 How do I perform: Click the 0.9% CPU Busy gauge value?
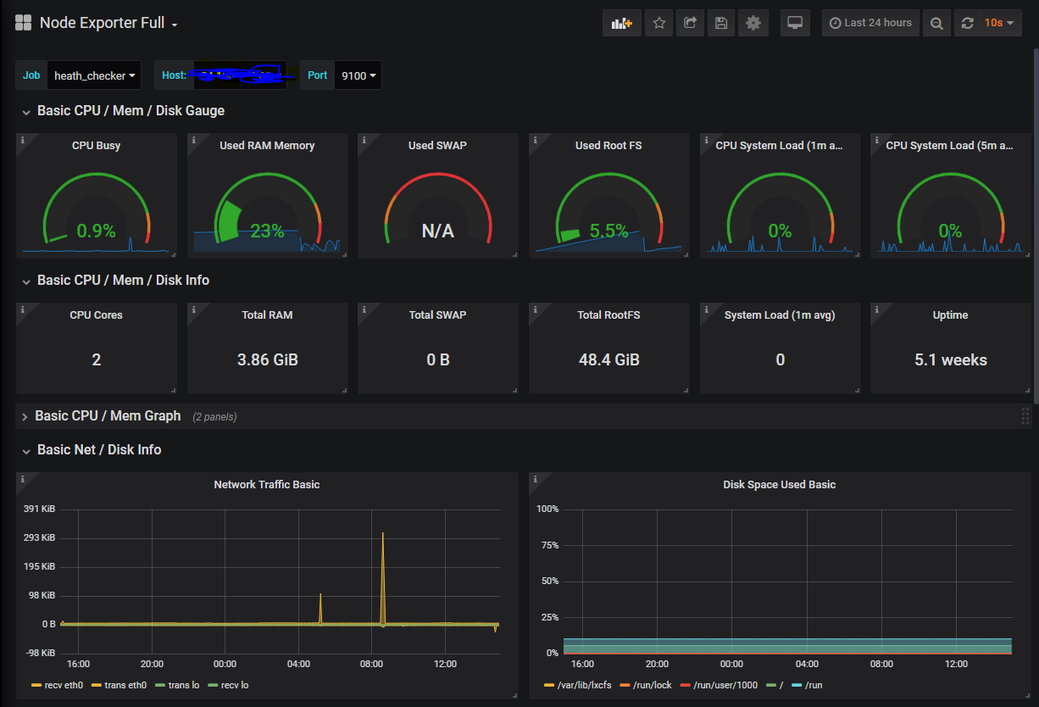[x=97, y=231]
